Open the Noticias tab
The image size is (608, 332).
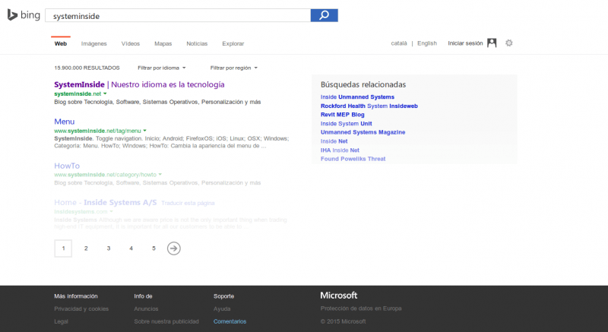197,43
